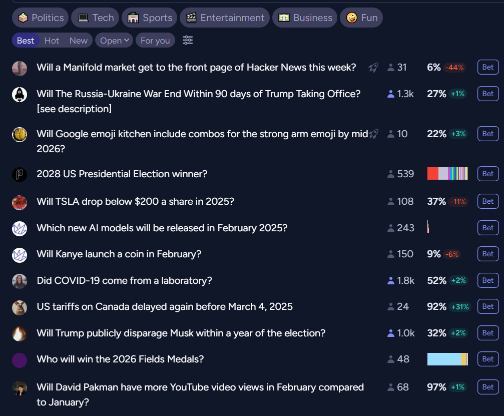Viewport: 504px width, 416px height.
Task: Bet on the Google emoji kitchen market
Action: (488, 134)
